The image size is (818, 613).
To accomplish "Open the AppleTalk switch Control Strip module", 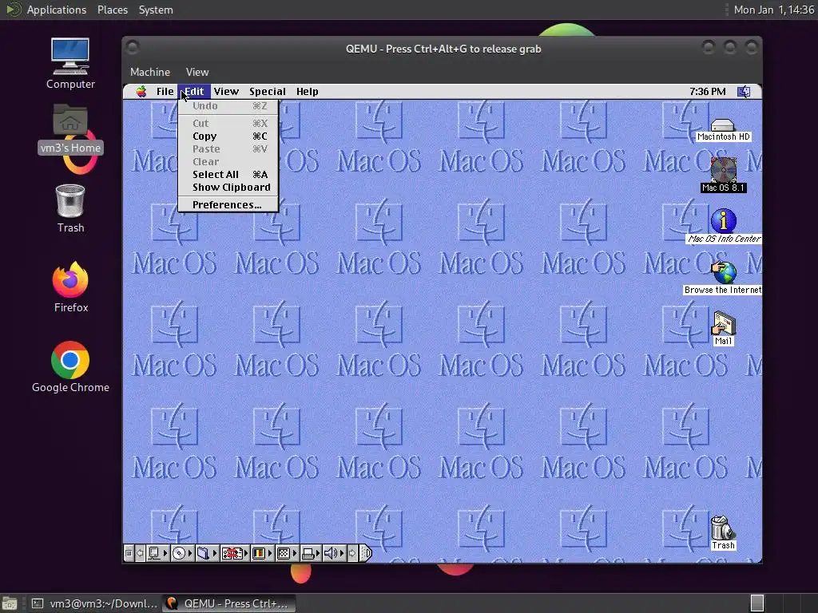I will (x=157, y=553).
